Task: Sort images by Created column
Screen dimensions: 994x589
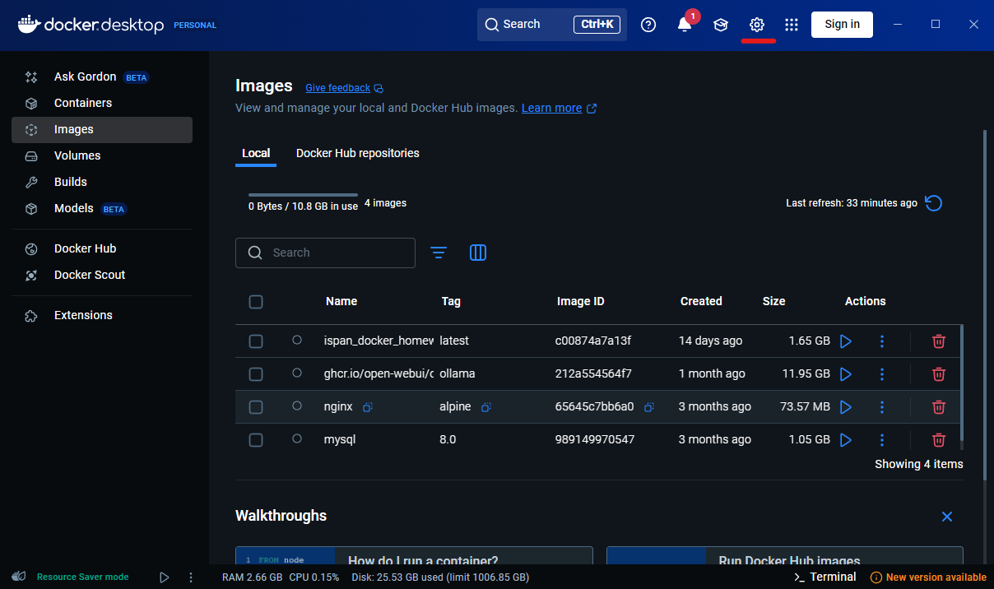Action: coord(701,301)
